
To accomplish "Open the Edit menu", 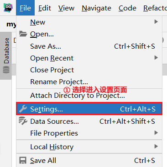I will click(x=45, y=8).
